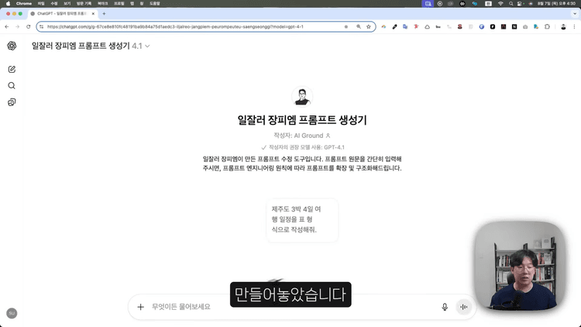Go back using the browser back arrow

[7, 26]
